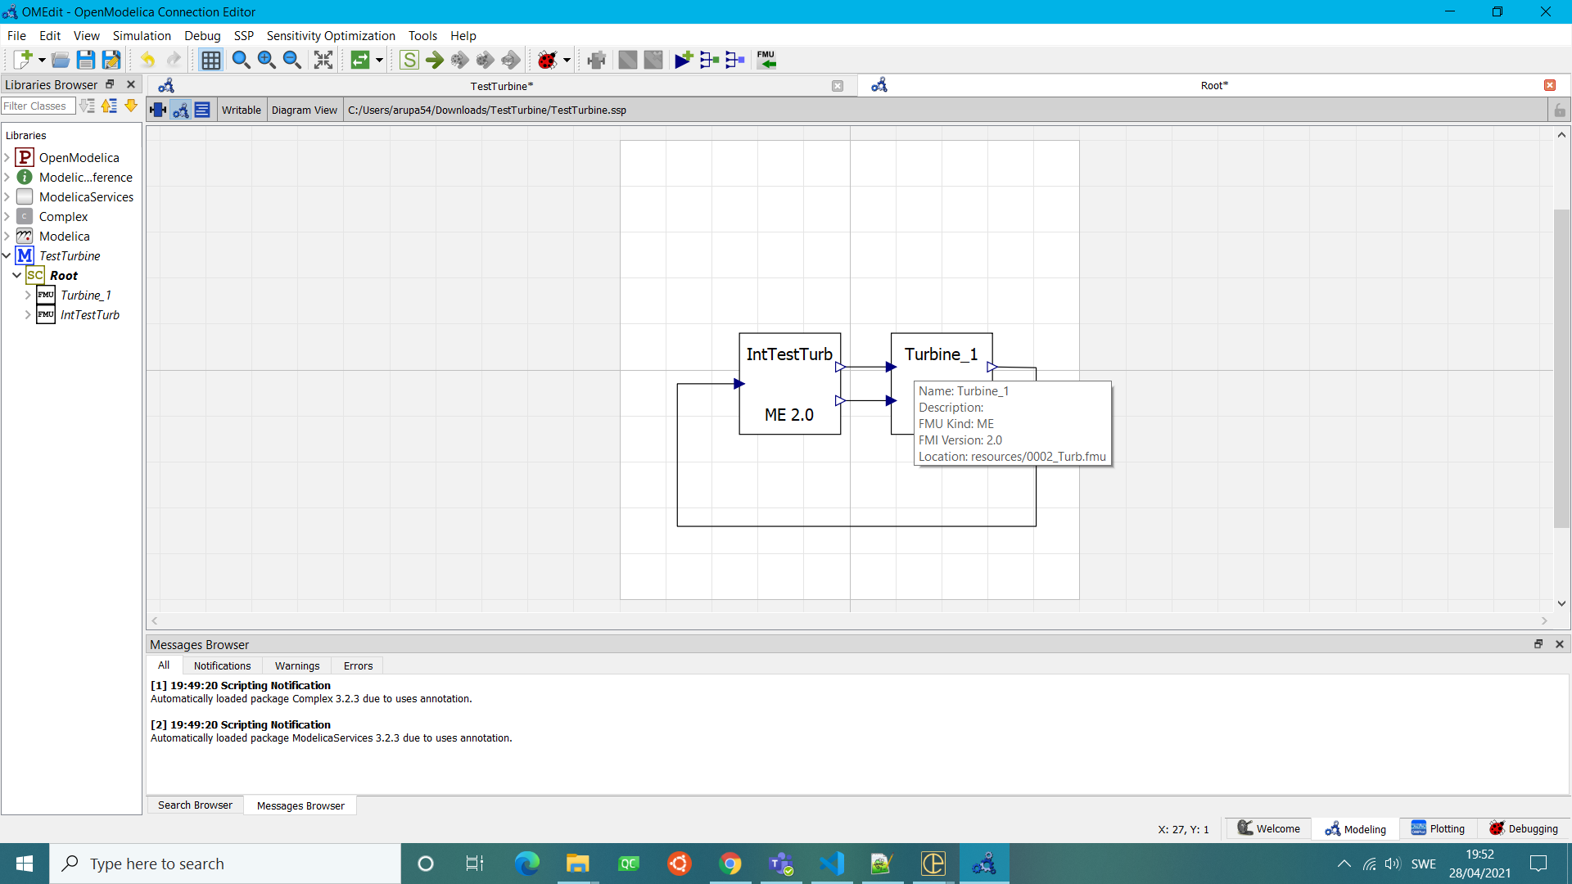Click the fit to diagram icon
1572x884 pixels.
pos(323,60)
